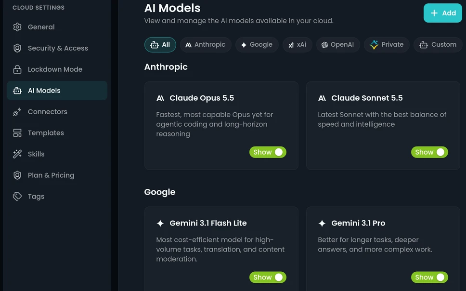Click the Anthropic section heading

166,67
